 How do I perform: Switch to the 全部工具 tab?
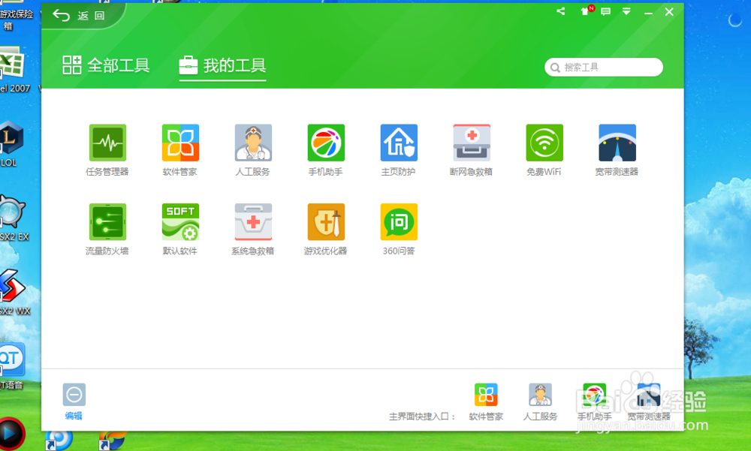point(106,65)
